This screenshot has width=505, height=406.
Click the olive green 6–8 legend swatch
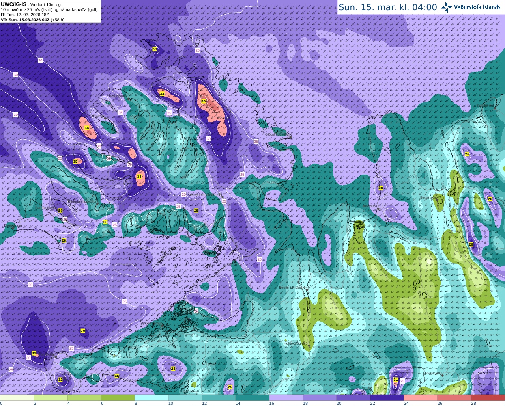coord(118,397)
